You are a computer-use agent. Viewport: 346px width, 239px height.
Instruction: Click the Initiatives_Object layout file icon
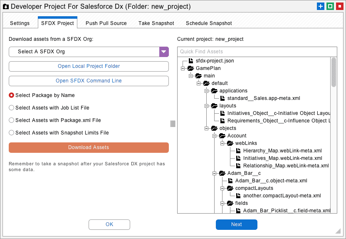[222, 113]
